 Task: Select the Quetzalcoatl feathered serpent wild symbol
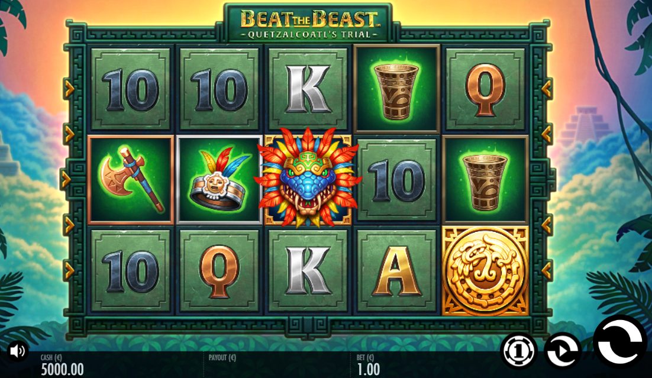[x=308, y=178]
